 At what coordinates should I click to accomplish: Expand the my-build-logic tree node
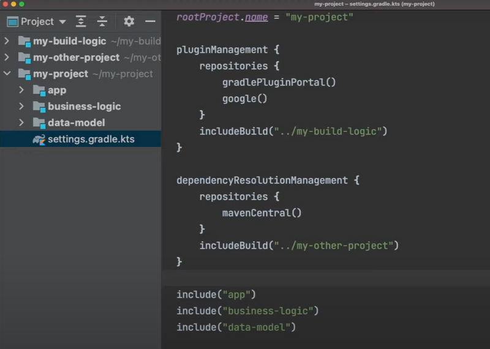[7, 41]
